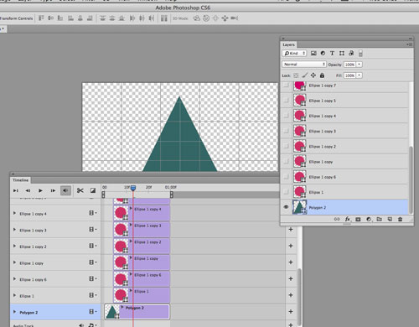
Task: Click the lock all padlock icon
Action: pyautogui.click(x=322, y=75)
